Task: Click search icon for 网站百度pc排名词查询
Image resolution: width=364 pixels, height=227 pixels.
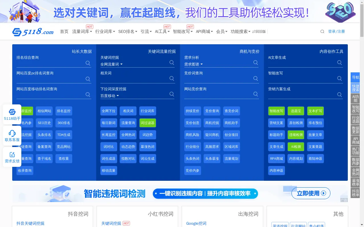Action: coord(88,79)
